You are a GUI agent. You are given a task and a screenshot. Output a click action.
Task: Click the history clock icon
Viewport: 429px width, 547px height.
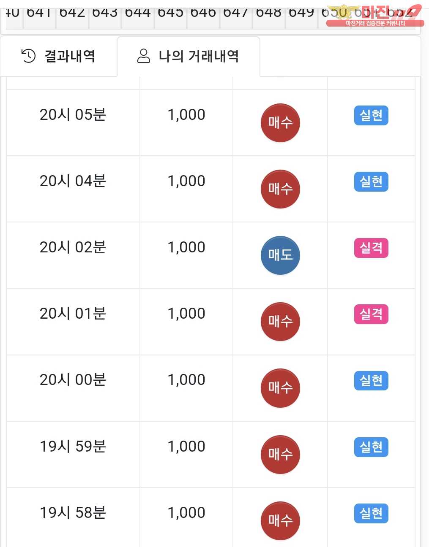pos(28,56)
